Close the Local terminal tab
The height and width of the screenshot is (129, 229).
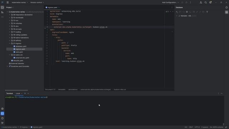point(21,94)
